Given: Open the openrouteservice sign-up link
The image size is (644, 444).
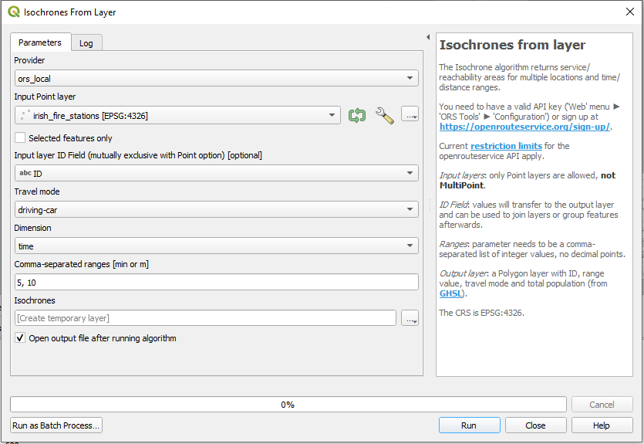Looking at the screenshot, I should pyautogui.click(x=524, y=127).
